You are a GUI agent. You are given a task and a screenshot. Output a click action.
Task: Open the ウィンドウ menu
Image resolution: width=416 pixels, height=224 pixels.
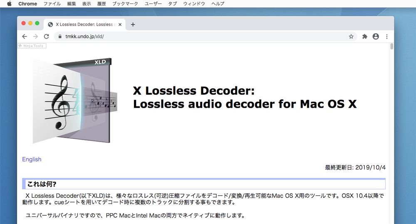click(x=194, y=4)
